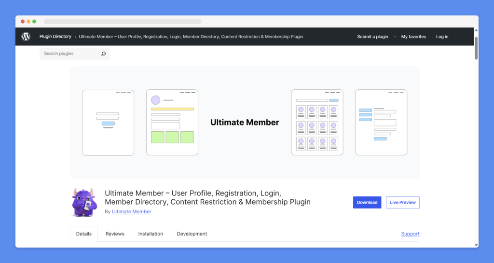Focus the Search plugins field
Image resolution: width=494 pixels, height=263 pixels.
click(x=74, y=54)
